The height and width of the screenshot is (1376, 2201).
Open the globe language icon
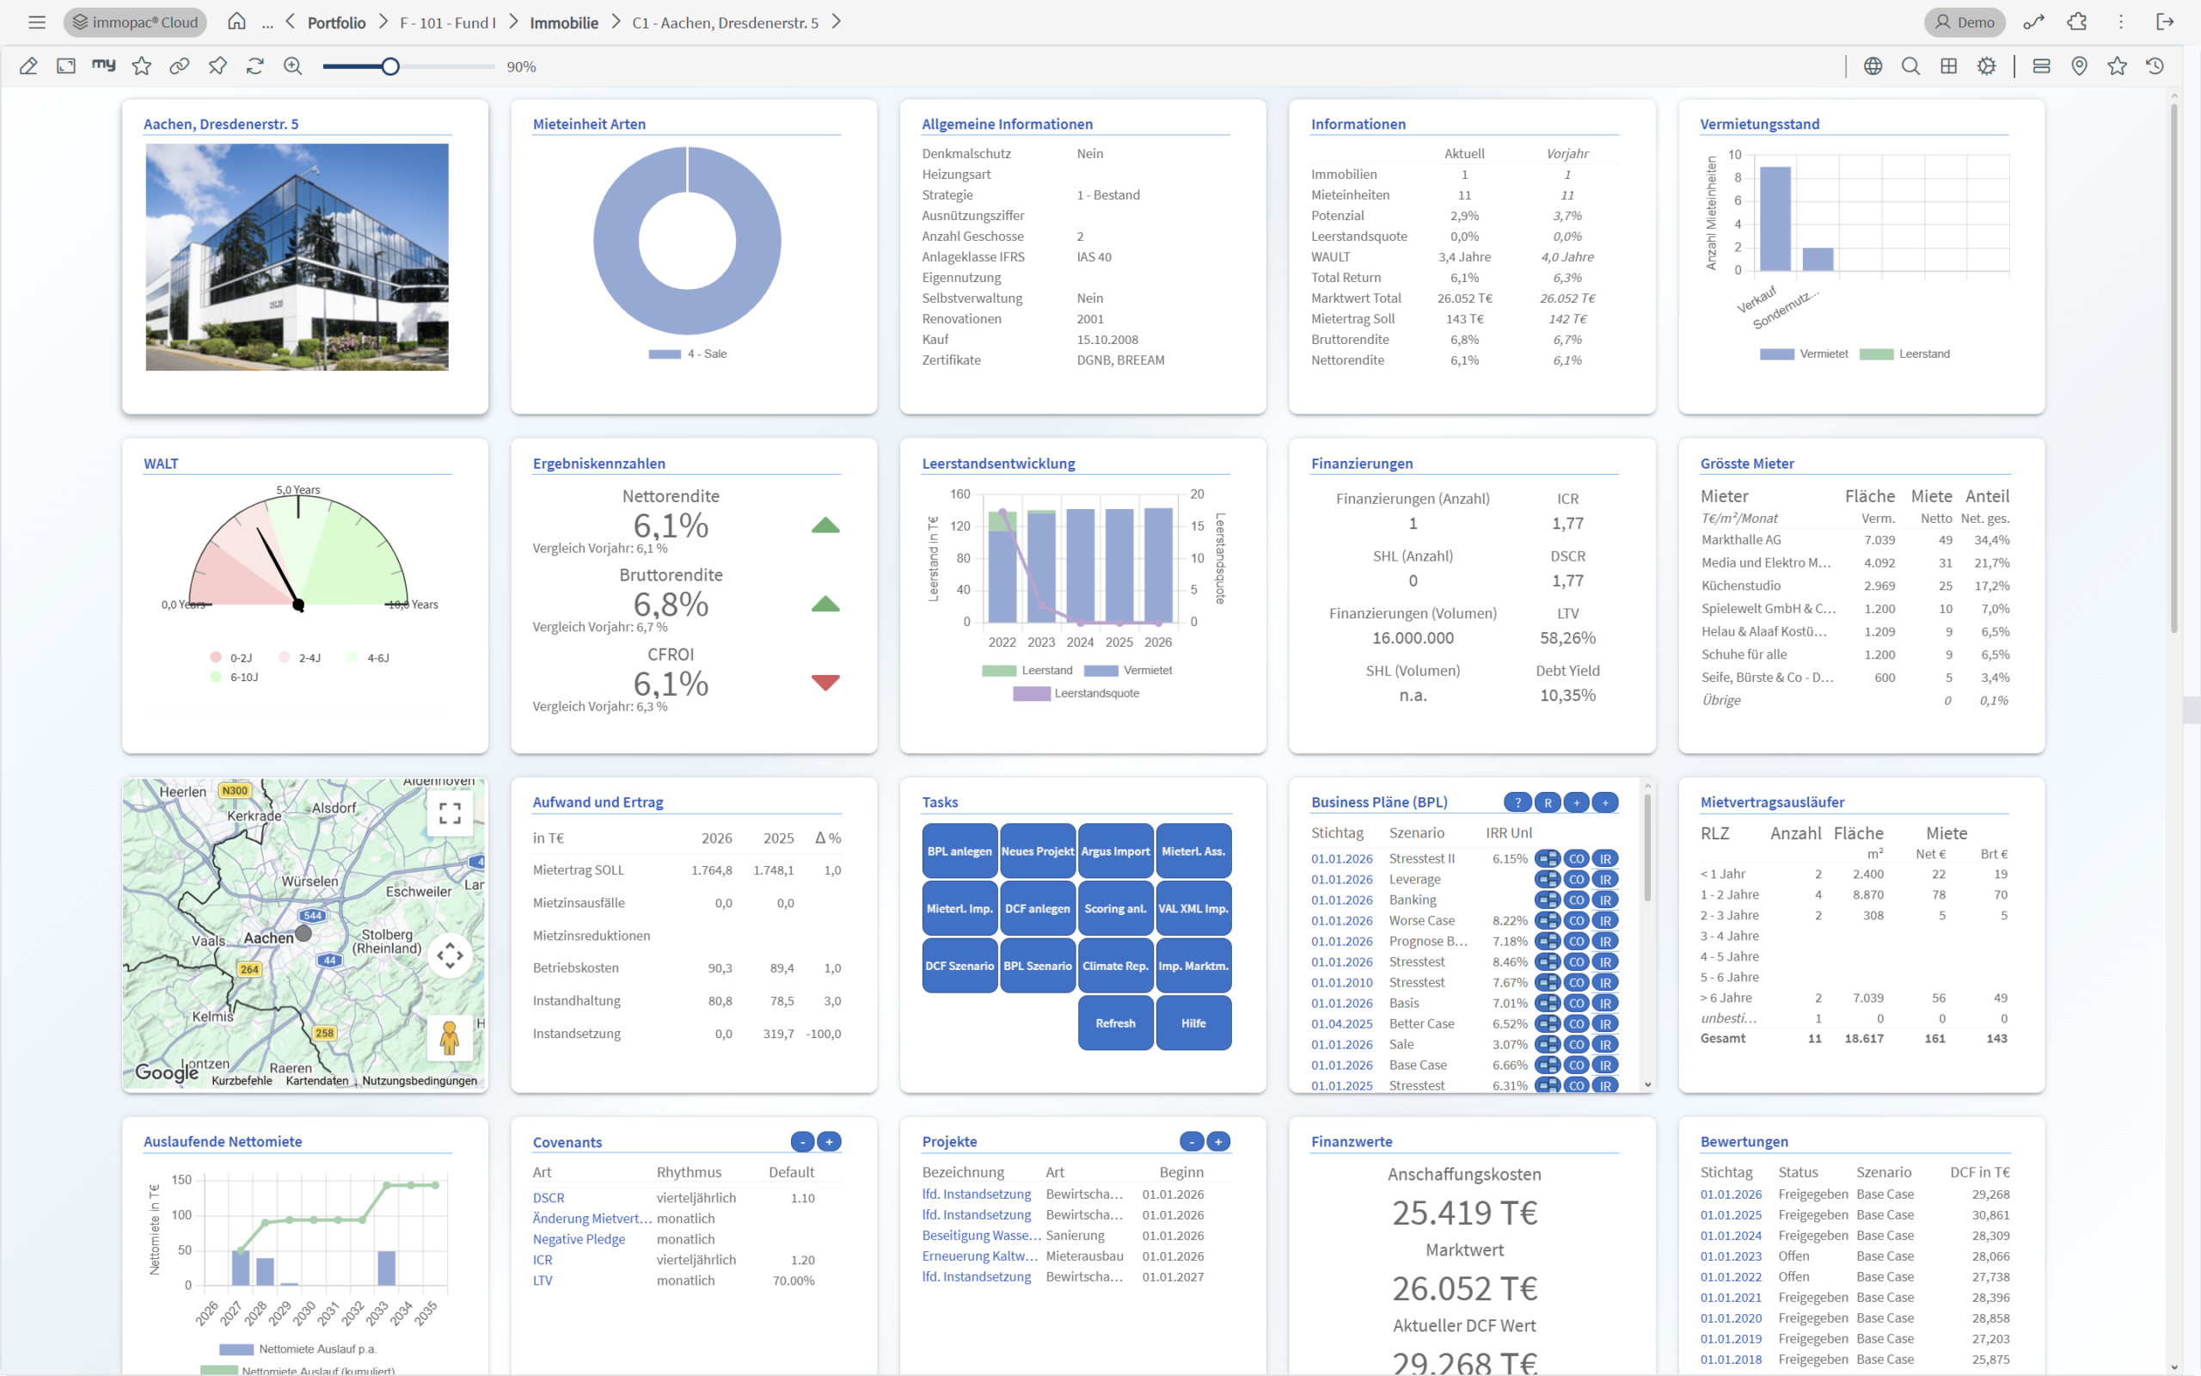tap(1873, 65)
